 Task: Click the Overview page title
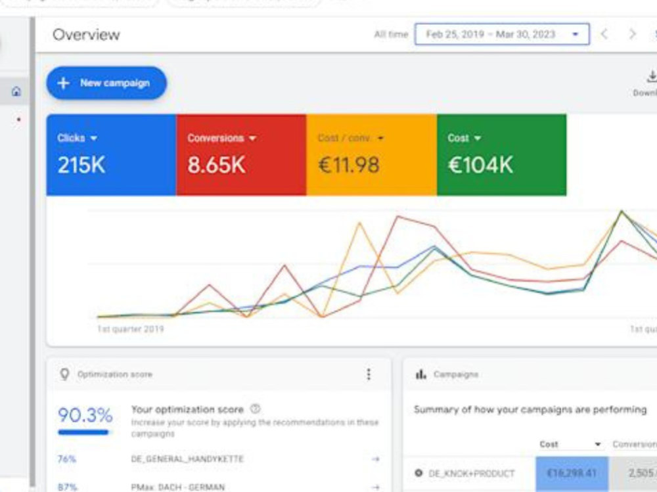[x=86, y=35]
